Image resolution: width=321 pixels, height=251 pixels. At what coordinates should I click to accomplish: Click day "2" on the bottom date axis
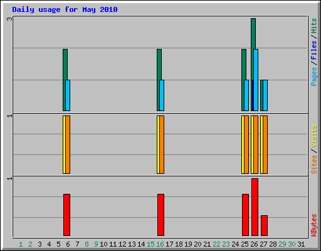[x=30, y=244]
